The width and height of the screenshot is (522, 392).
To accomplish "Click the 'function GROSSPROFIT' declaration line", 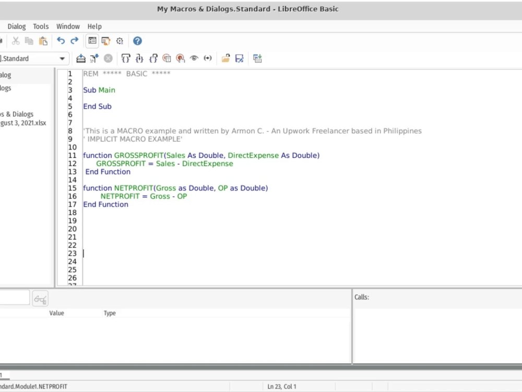I will click(x=201, y=155).
